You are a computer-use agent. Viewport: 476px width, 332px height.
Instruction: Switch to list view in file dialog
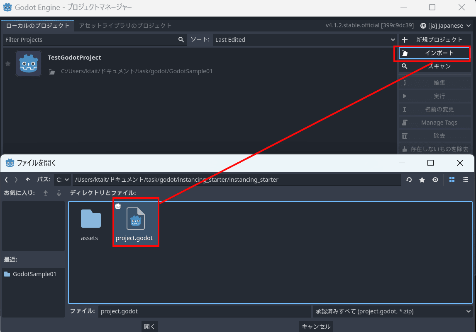click(465, 180)
